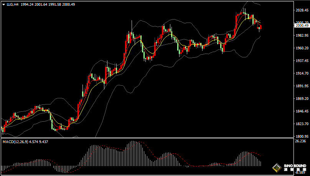This screenshot has width=310, height=176.
Task: Click the last candlestick on the chart
Action: [261, 27]
